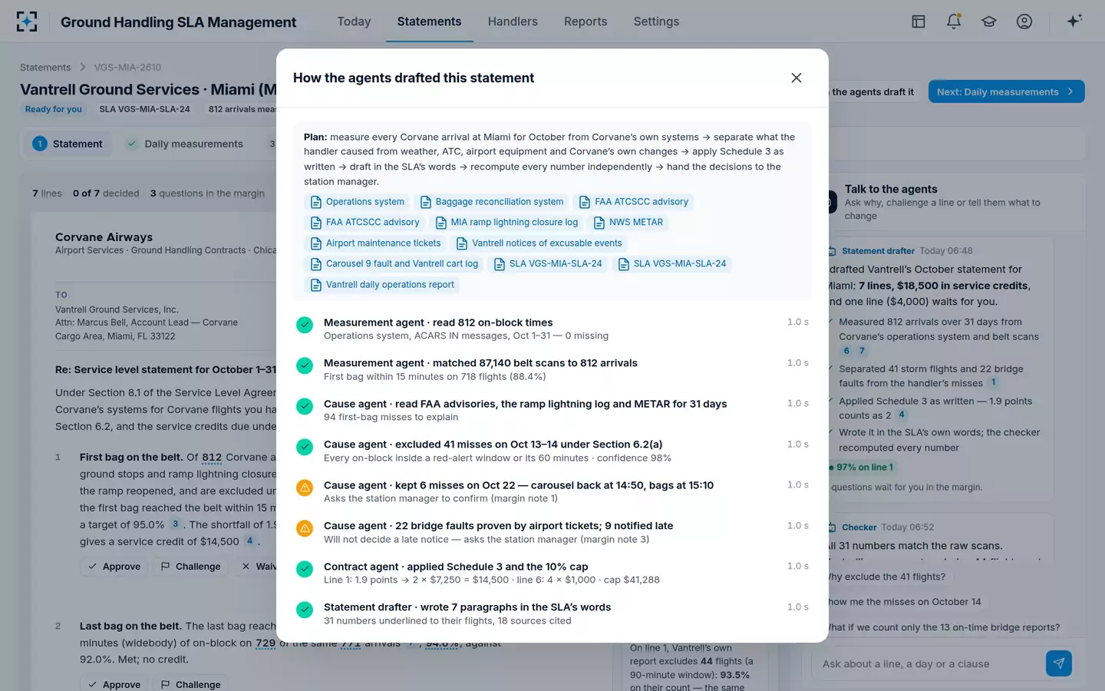Click the Statements breadcrumb link
The height and width of the screenshot is (691, 1105).
(45, 68)
